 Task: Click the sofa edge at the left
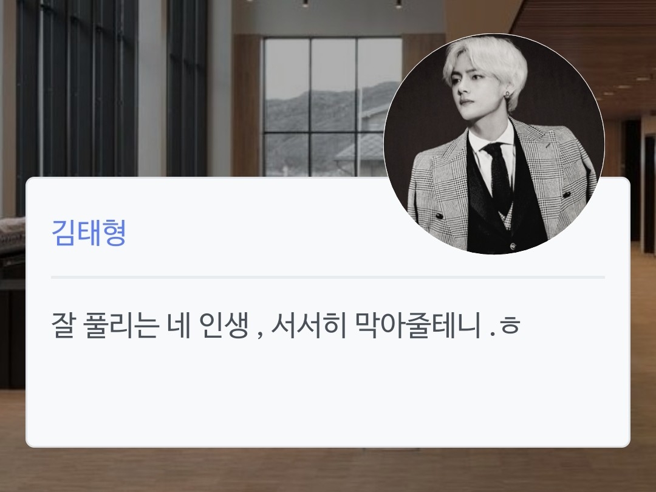click(12, 234)
